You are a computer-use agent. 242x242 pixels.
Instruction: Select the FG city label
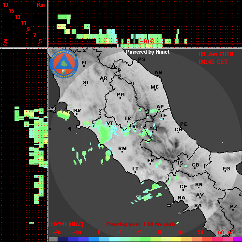coord(227,169)
